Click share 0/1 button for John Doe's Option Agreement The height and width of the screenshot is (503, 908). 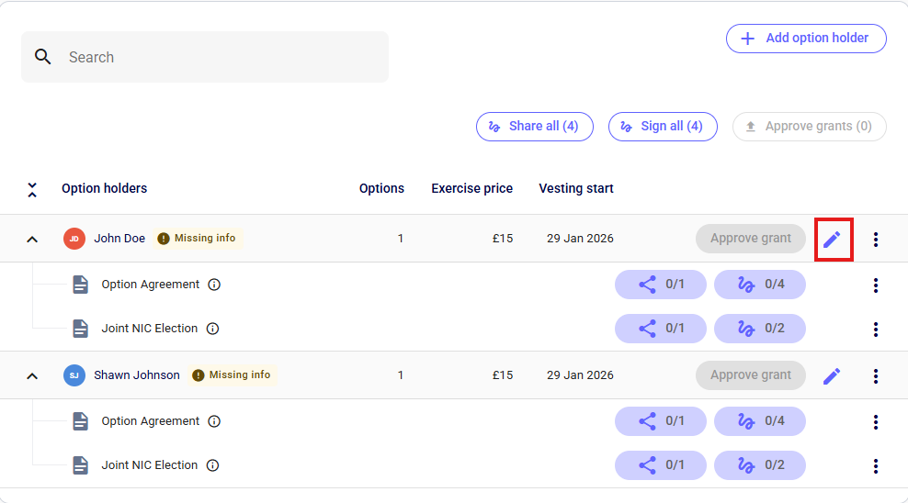click(660, 285)
